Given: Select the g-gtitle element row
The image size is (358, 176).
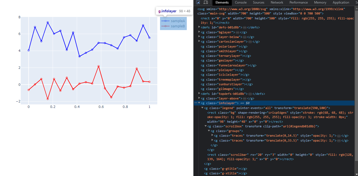Looking at the screenshot, I should coord(274,169).
